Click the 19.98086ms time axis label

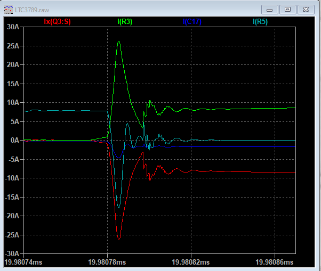point(274,262)
